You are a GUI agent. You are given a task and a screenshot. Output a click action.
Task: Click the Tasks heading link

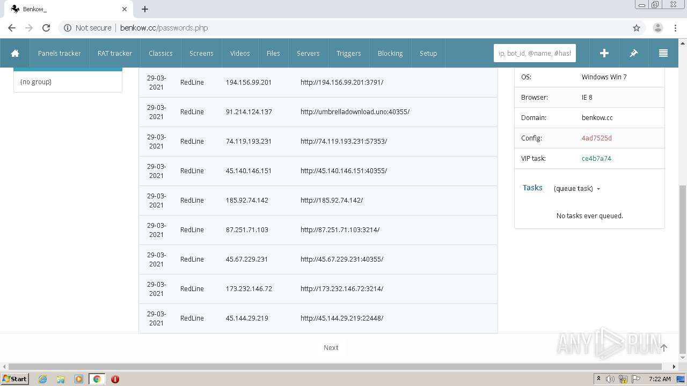[532, 188]
